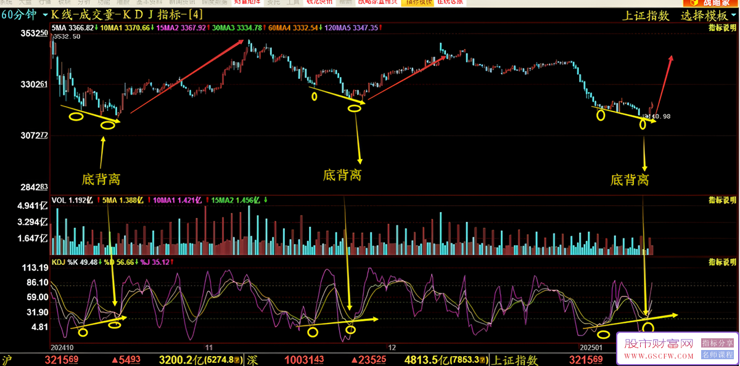Screen dimensions: 740x366
Task: Click the KDJ %D 56.66 value
Action: click(119, 262)
